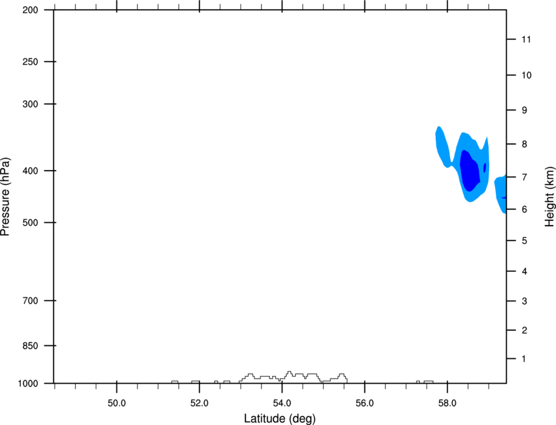The height and width of the screenshot is (425, 556).
Task: Click the 300 pressure tick label
Action: tap(30, 104)
